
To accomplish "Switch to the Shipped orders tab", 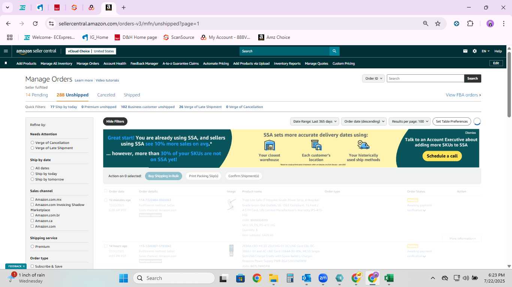I will click(132, 95).
